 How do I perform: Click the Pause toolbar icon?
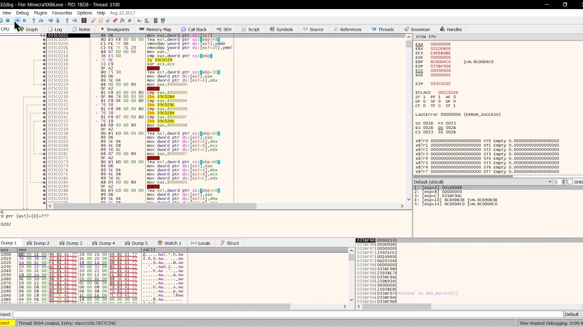[x=24, y=20]
